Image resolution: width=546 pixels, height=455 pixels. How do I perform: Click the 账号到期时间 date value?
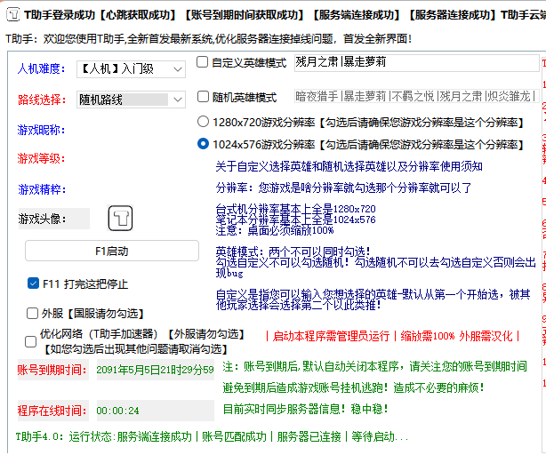(156, 370)
